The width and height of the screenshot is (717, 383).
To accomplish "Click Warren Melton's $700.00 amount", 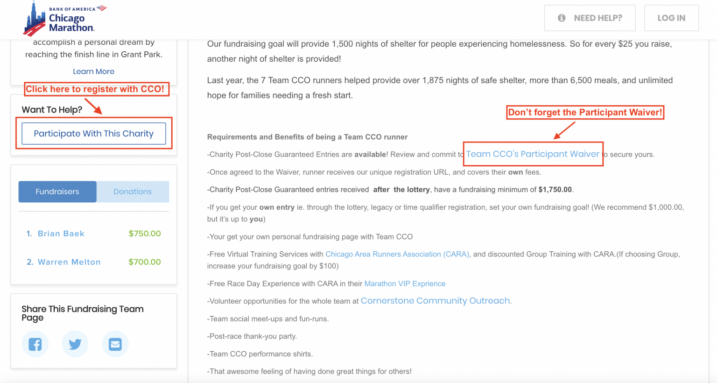I will point(145,262).
